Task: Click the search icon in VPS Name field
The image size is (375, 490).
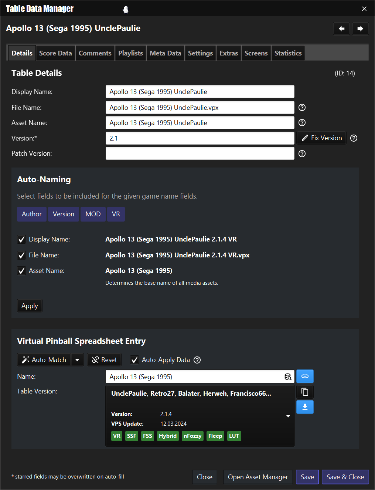Action: (x=288, y=377)
